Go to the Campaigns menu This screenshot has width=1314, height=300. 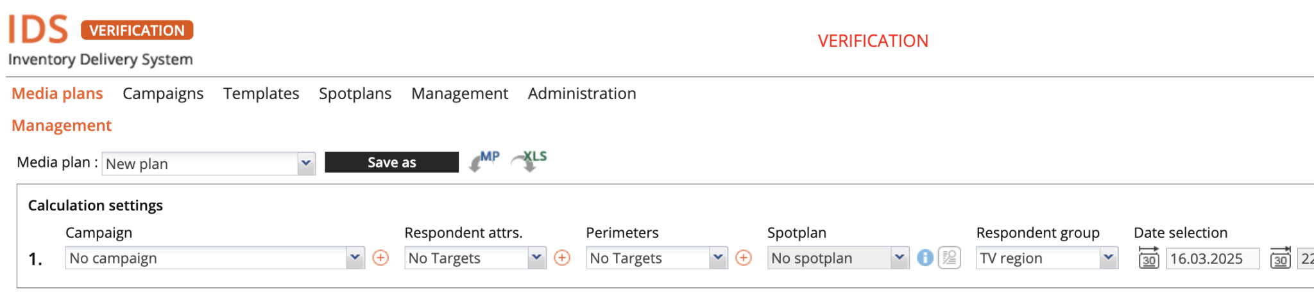click(x=163, y=93)
